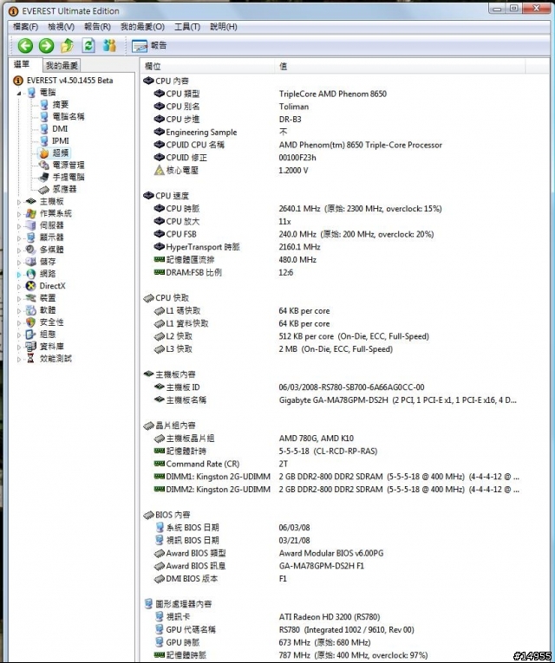Viewport: 555px width, 663px height.
Task: Expand the 儲存 tree node
Action: click(x=18, y=262)
